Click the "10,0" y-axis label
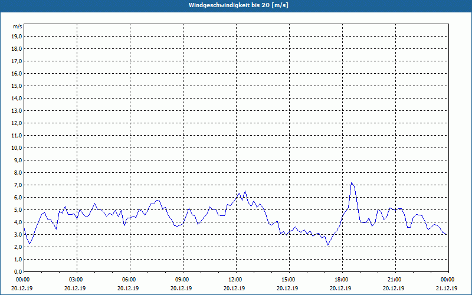 17,148
